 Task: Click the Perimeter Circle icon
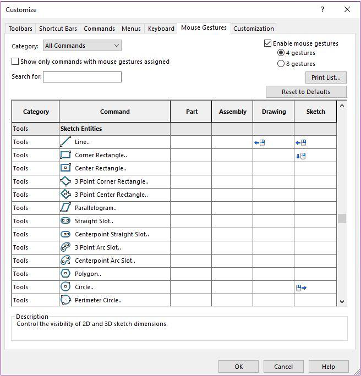[65, 300]
